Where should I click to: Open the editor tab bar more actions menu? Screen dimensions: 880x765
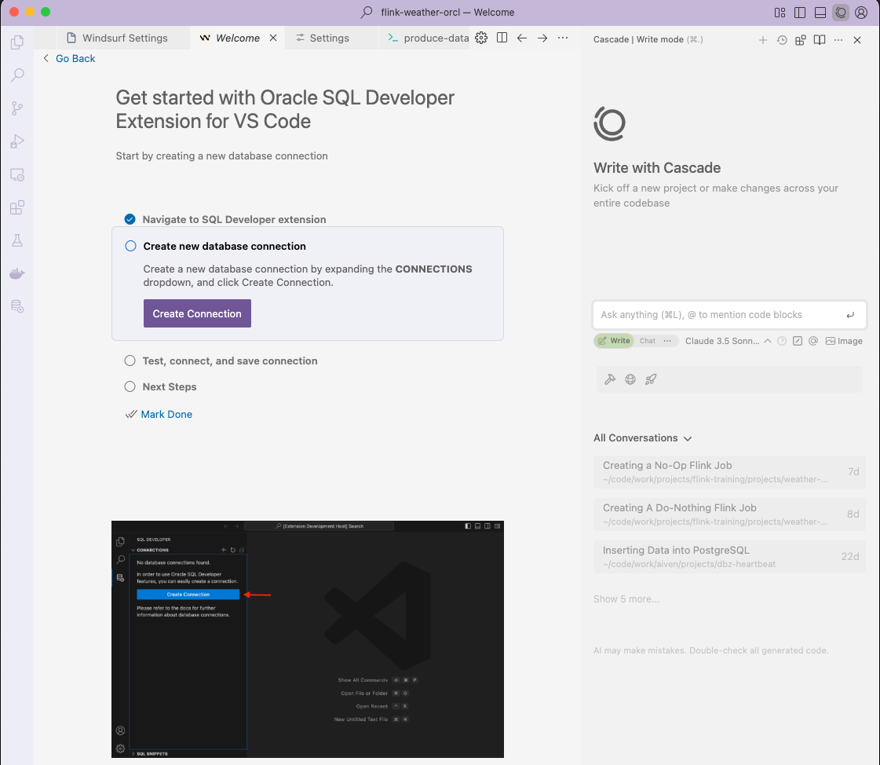coord(563,38)
